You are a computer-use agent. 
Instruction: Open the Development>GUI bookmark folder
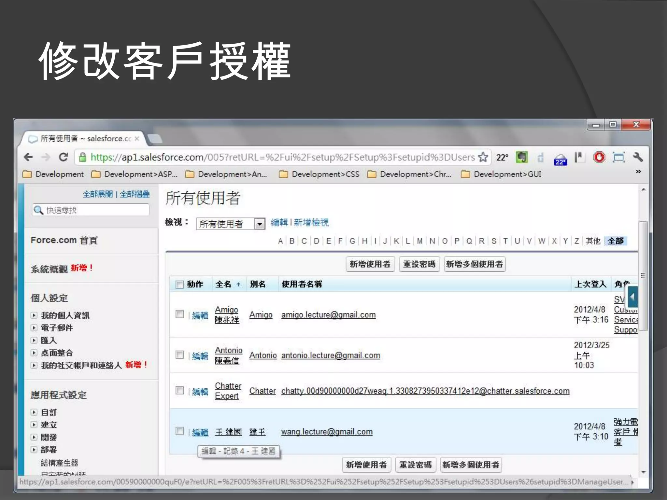pyautogui.click(x=502, y=174)
